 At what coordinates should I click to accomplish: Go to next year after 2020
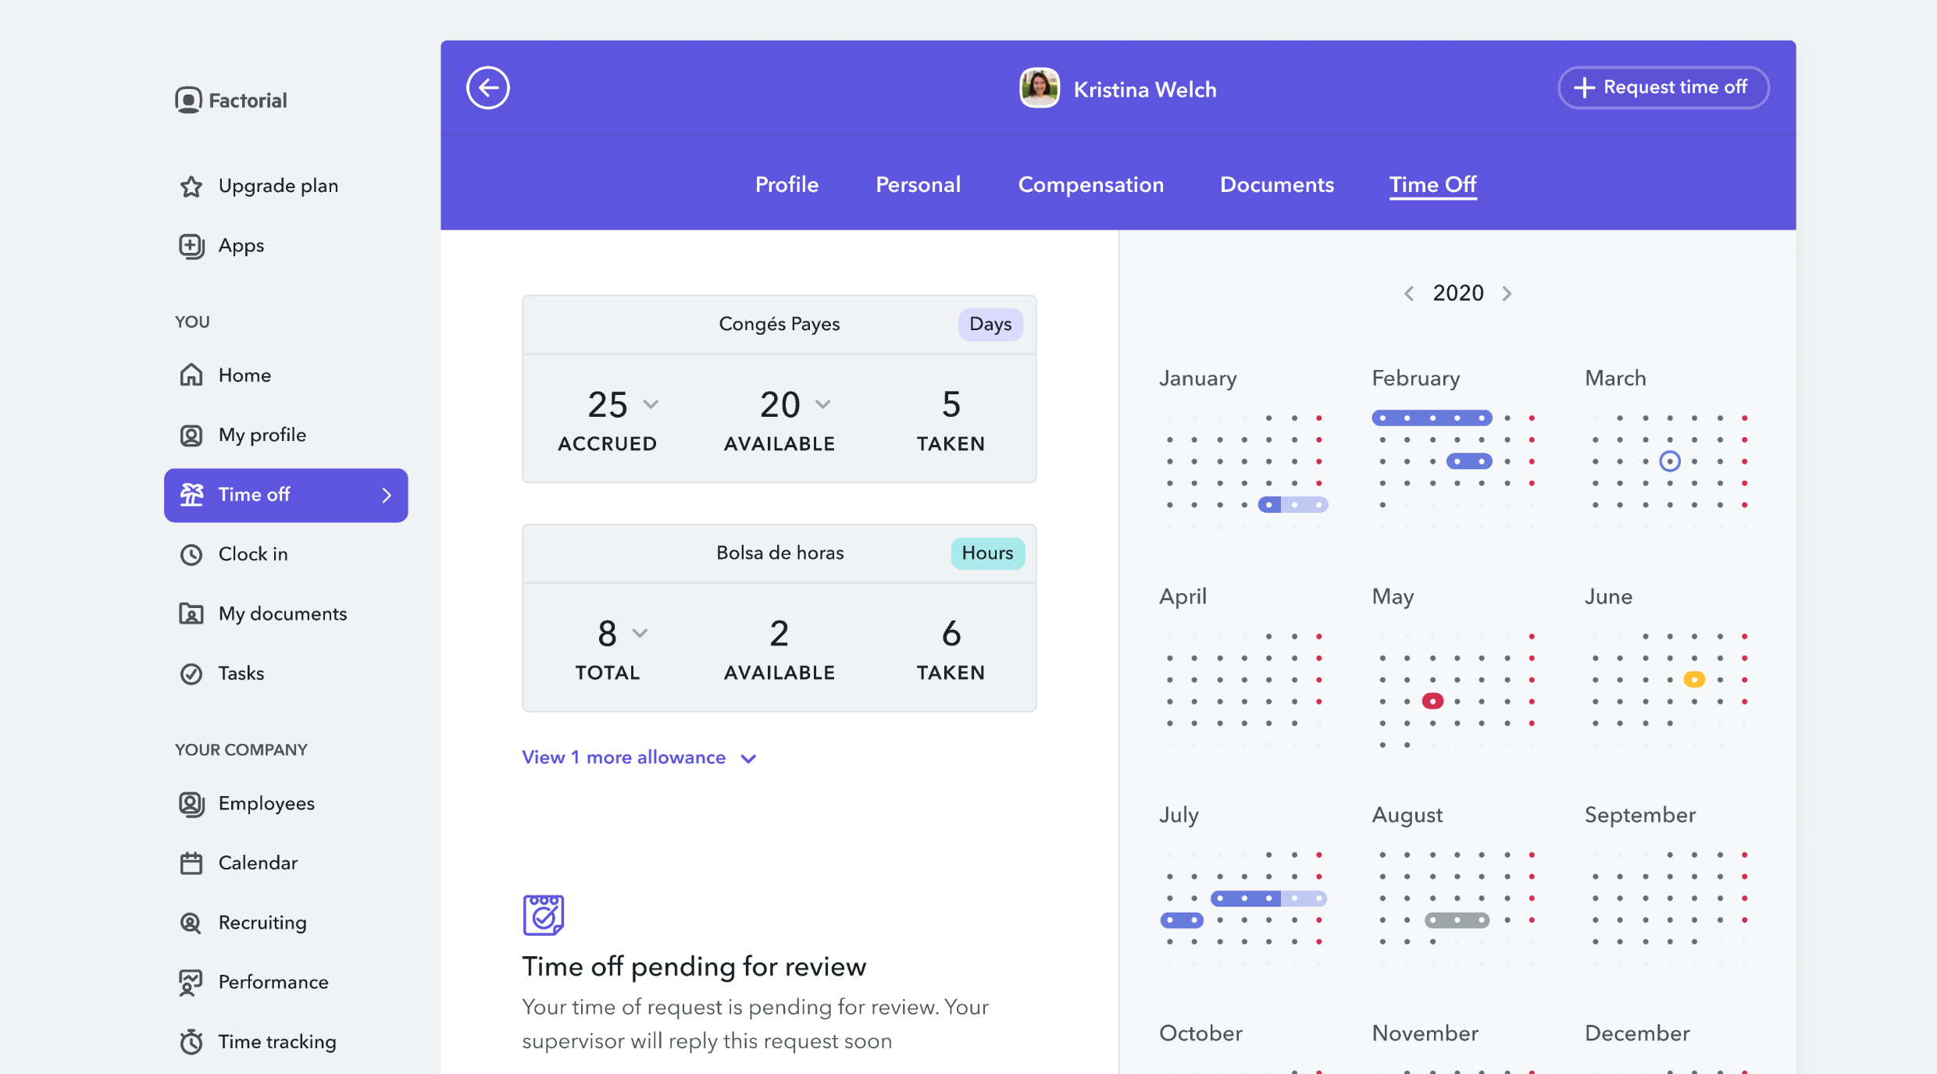[1507, 293]
